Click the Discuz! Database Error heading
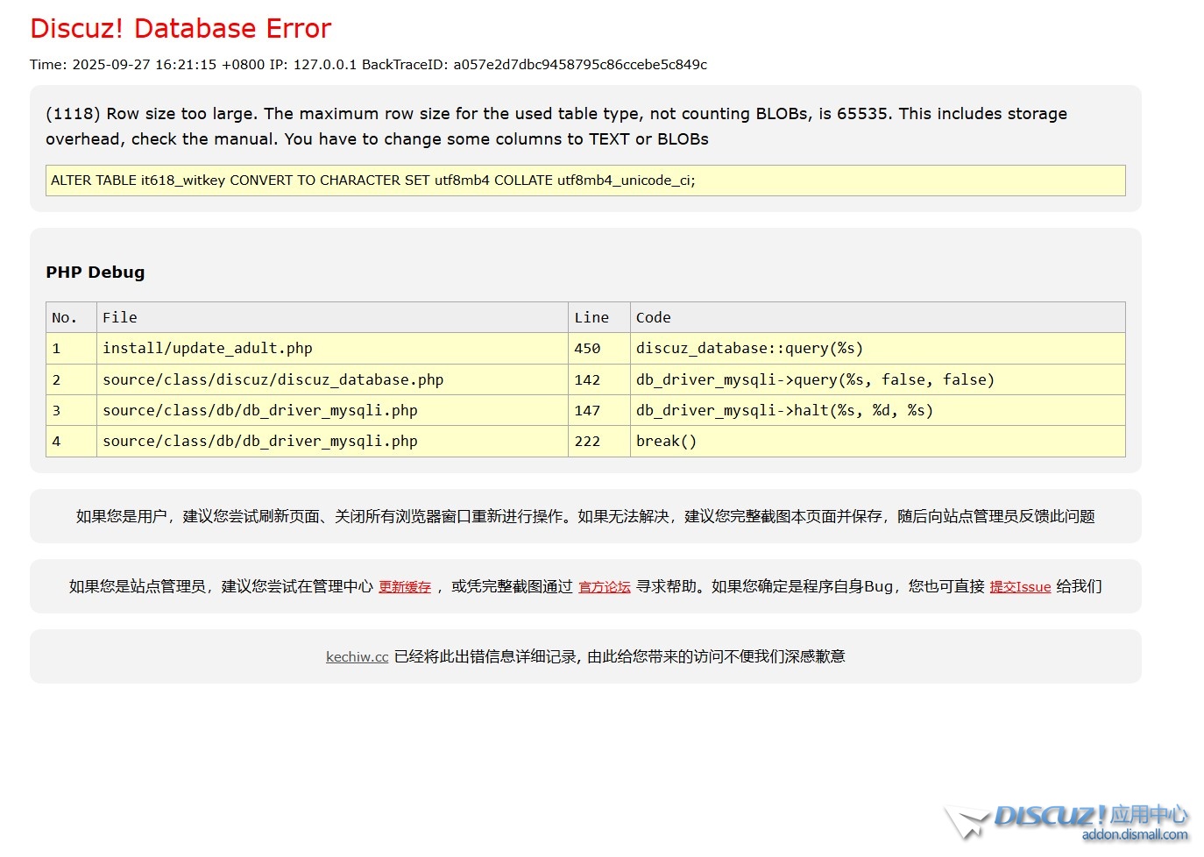This screenshot has height=857, width=1204. (181, 29)
